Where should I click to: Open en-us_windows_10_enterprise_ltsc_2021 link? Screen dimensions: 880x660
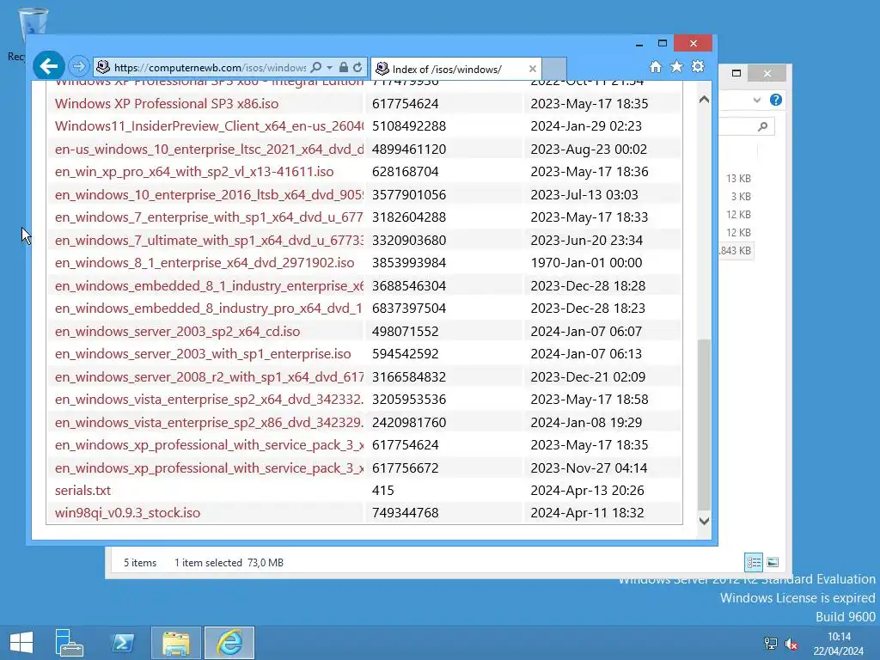(x=209, y=149)
